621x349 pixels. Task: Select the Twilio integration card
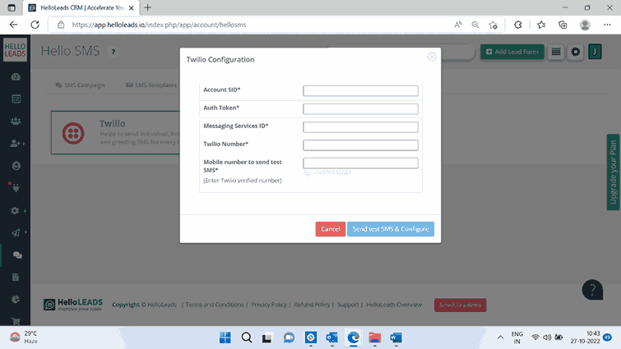click(115, 132)
